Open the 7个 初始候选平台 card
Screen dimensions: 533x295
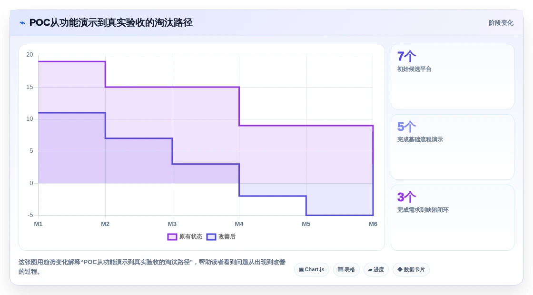(x=453, y=77)
